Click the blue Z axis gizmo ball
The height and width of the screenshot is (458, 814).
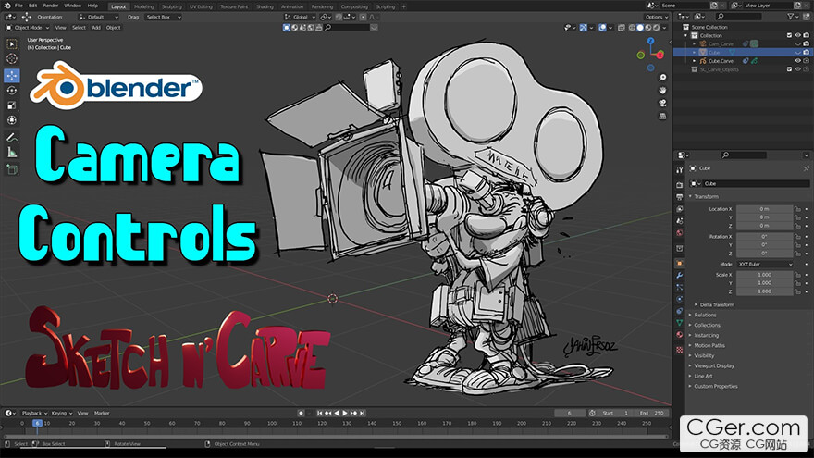click(650, 41)
